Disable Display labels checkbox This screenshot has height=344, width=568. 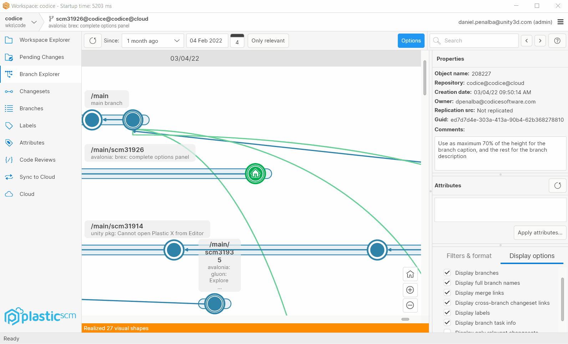pyautogui.click(x=447, y=313)
